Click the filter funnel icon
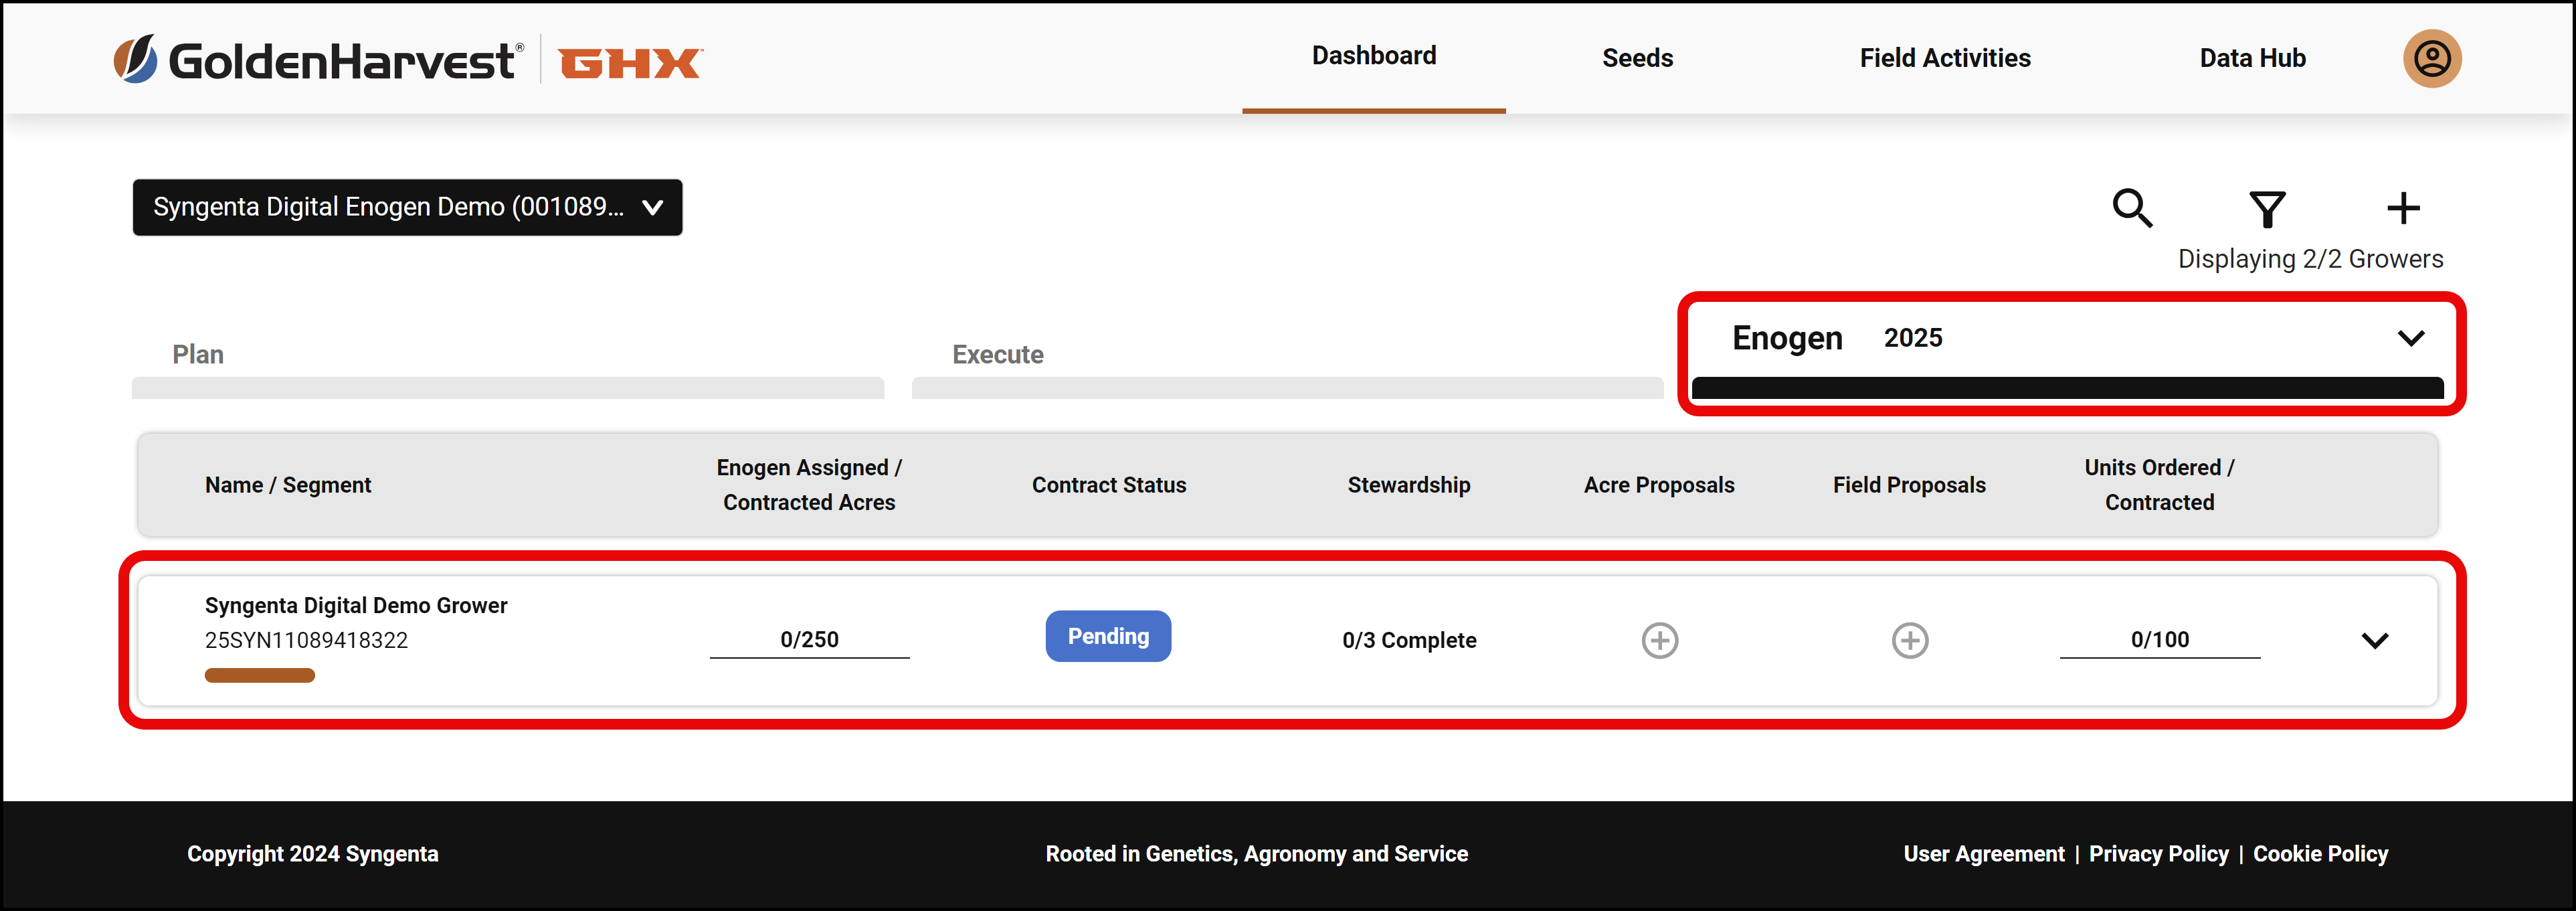 (2267, 209)
